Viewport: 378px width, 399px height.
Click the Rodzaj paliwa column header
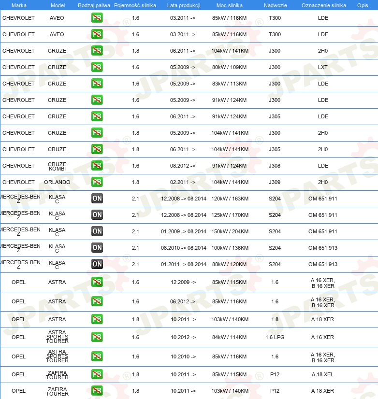(x=94, y=5)
